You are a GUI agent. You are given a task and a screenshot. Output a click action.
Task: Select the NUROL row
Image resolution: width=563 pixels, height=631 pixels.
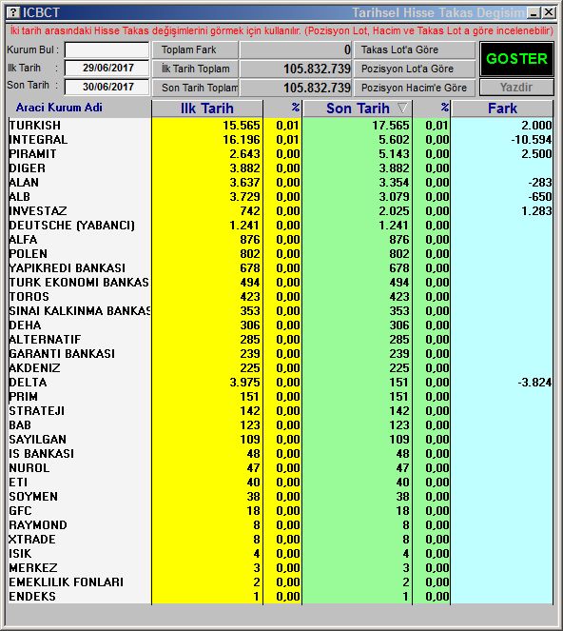pos(281,468)
